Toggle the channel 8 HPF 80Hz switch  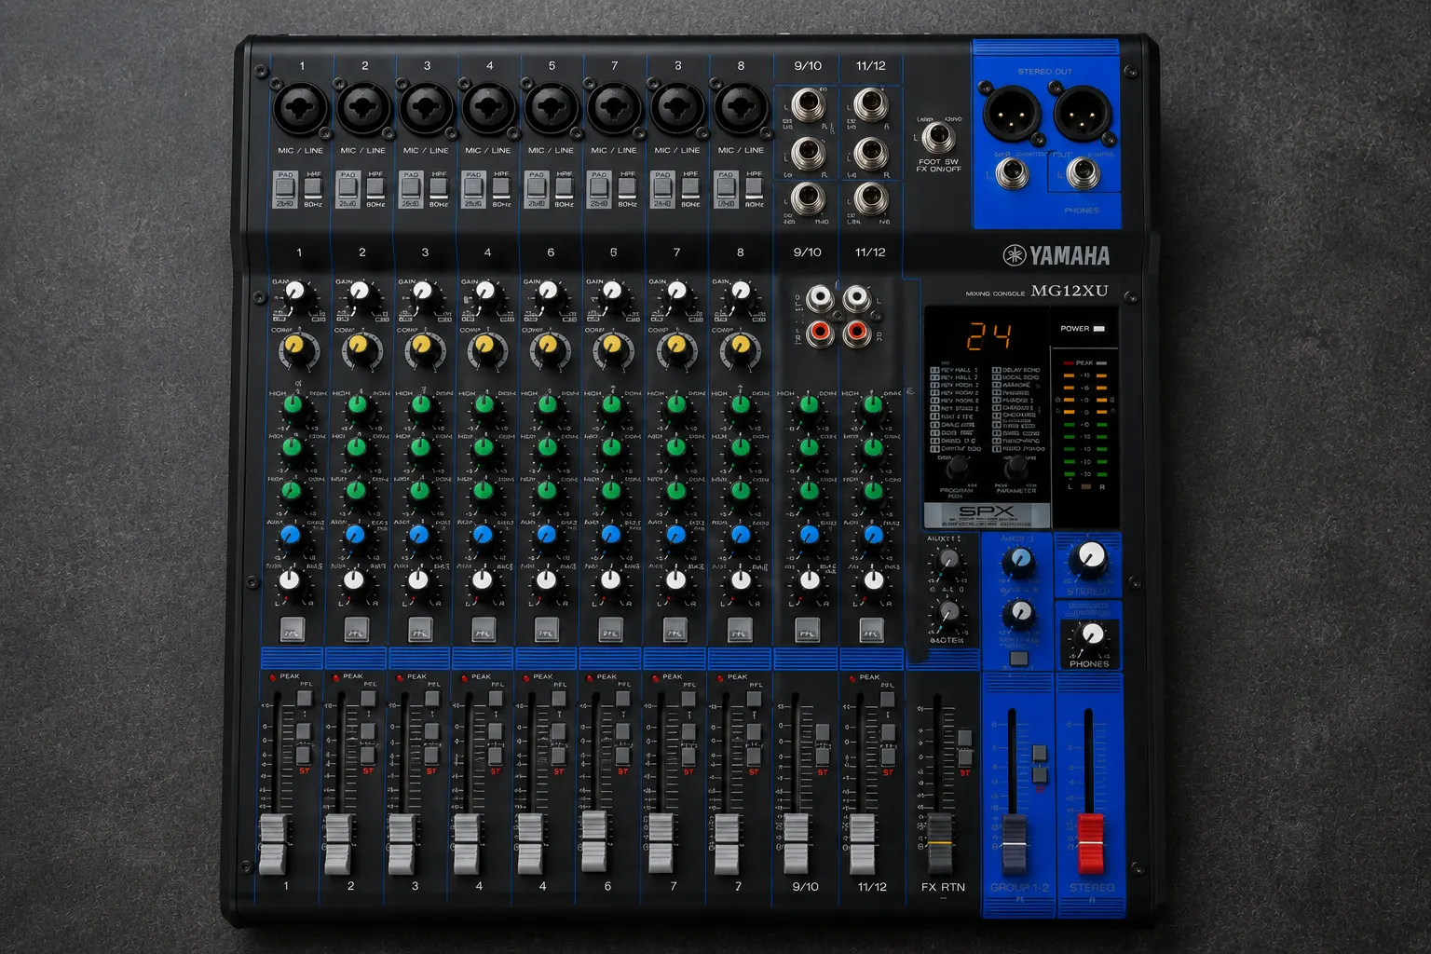click(754, 188)
